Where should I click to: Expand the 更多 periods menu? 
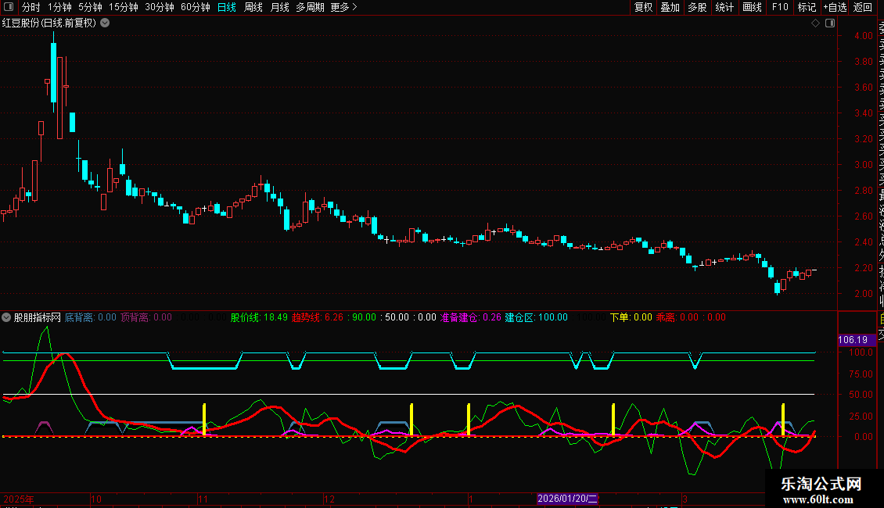[343, 8]
